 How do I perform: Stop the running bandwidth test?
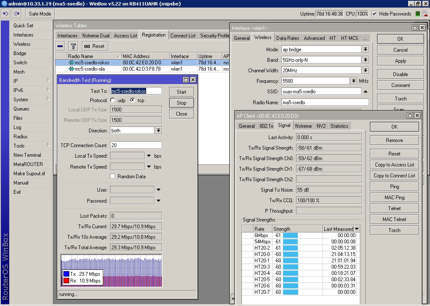click(x=181, y=103)
